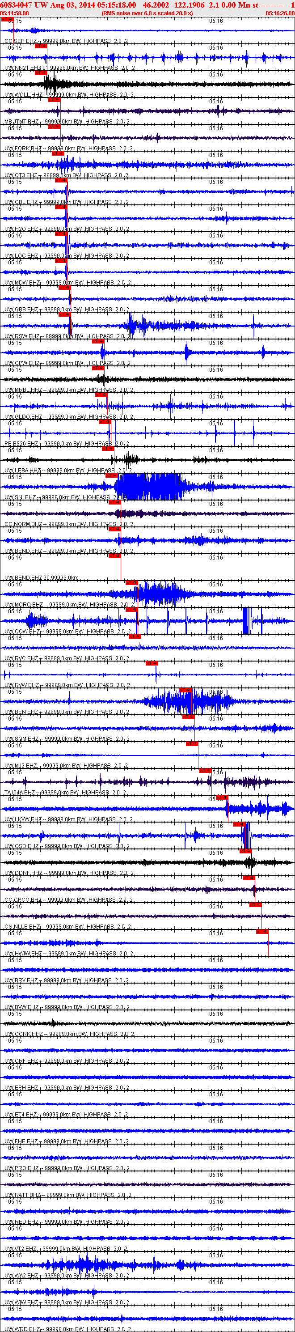Select the 'UW HWW EHZ' station label

(x=23, y=954)
